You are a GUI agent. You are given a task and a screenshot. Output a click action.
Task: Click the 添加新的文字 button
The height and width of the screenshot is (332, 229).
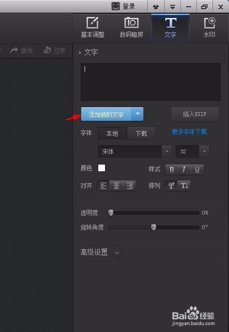pyautogui.click(x=106, y=115)
